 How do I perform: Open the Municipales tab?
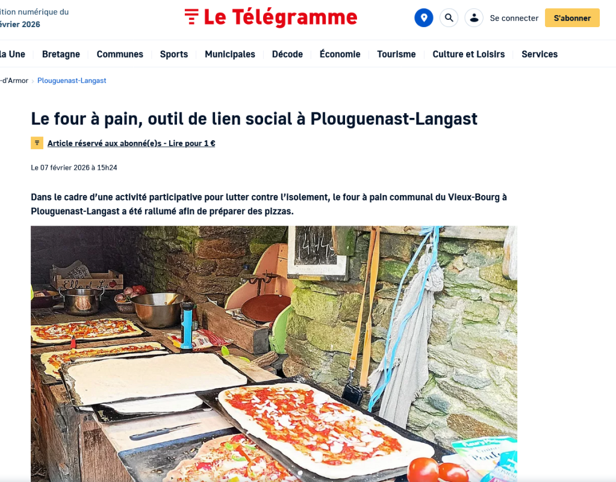tap(230, 54)
